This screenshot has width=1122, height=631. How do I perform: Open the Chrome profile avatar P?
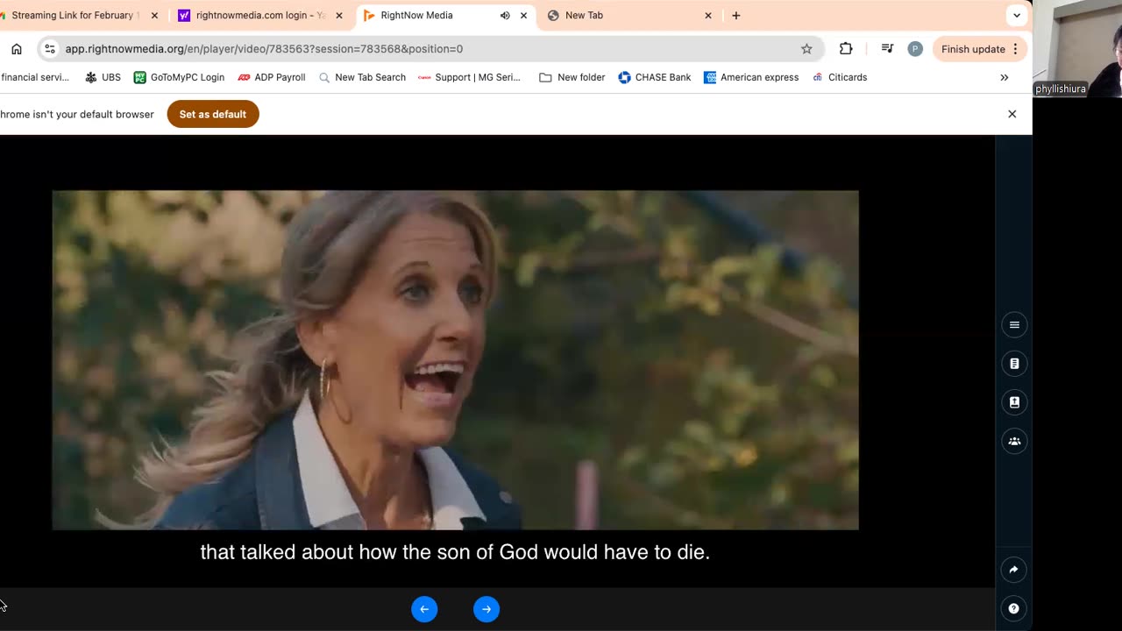tap(915, 49)
